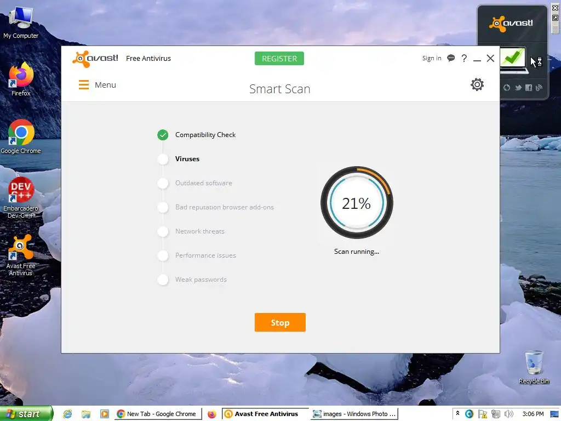The image size is (561, 421).
Task: Open Firefox desktop shortcut
Action: [x=21, y=79]
